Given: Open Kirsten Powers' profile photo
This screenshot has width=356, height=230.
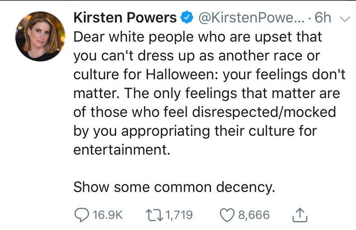Looking at the screenshot, I should pos(40,36).
